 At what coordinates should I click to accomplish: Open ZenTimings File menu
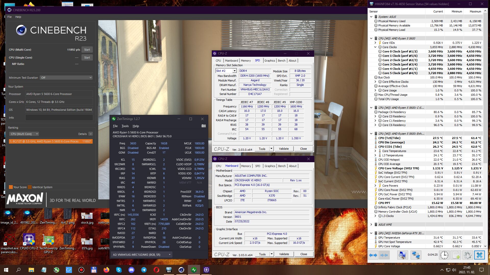tap(115, 126)
